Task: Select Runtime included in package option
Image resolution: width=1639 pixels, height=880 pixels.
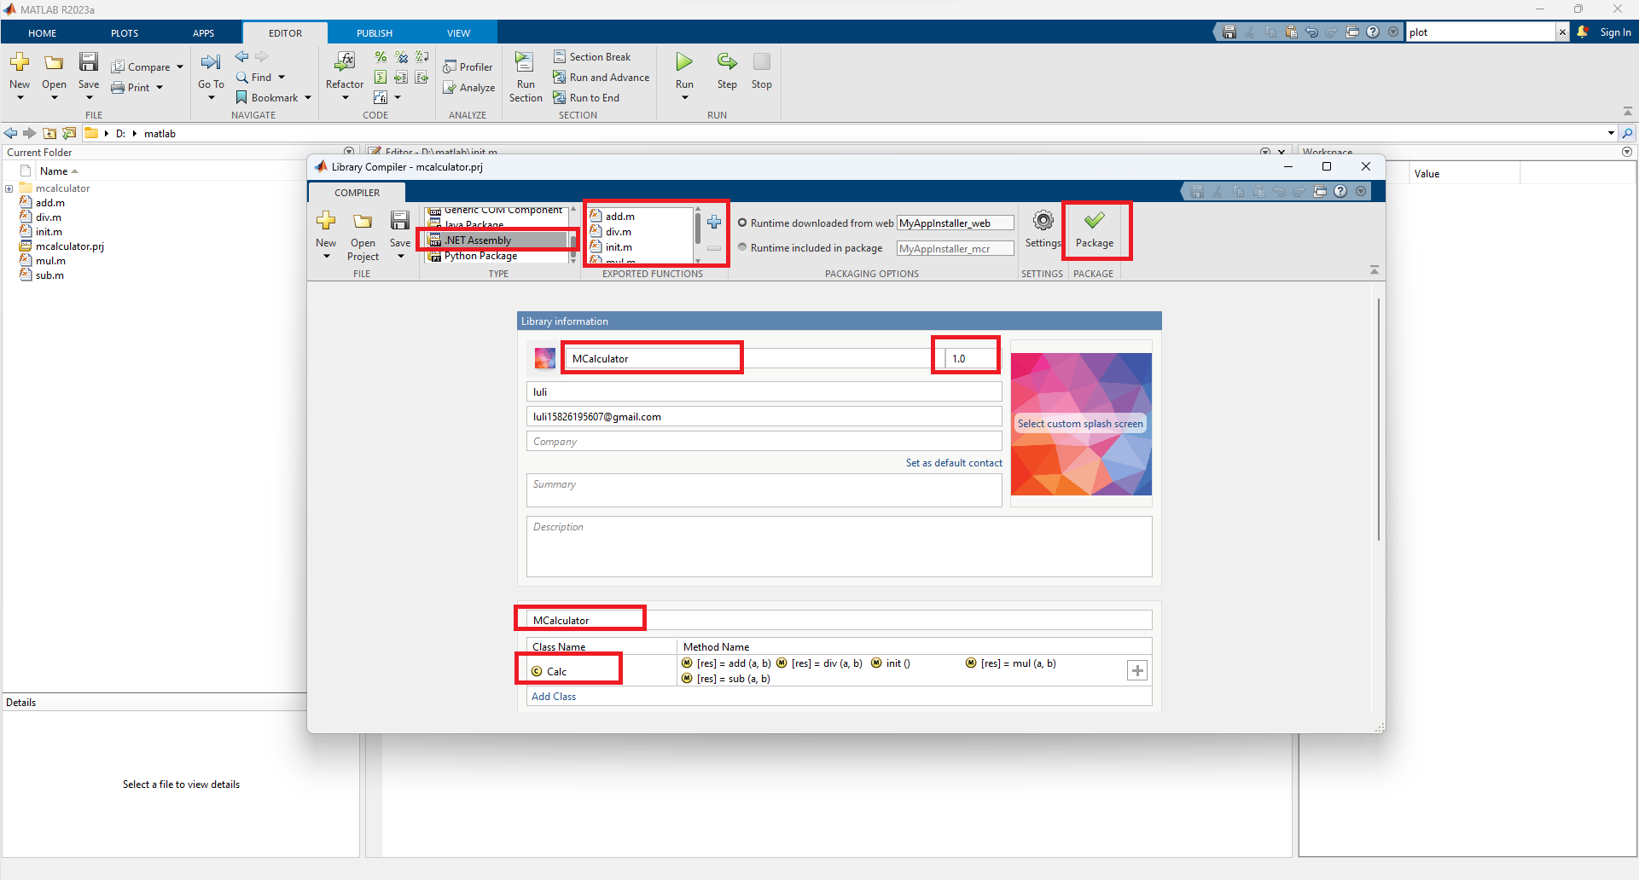Action: (742, 247)
